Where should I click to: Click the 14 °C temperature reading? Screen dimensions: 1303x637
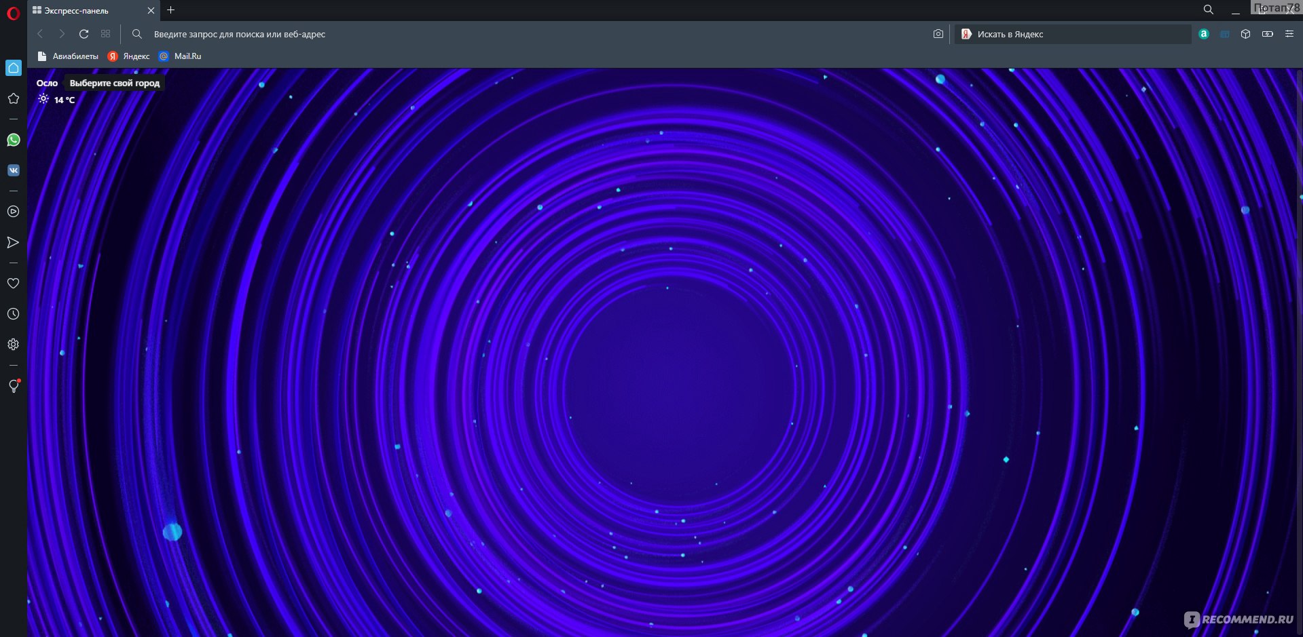[65, 100]
